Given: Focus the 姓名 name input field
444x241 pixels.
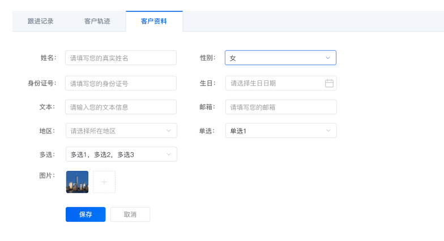Looking at the screenshot, I should 121,58.
